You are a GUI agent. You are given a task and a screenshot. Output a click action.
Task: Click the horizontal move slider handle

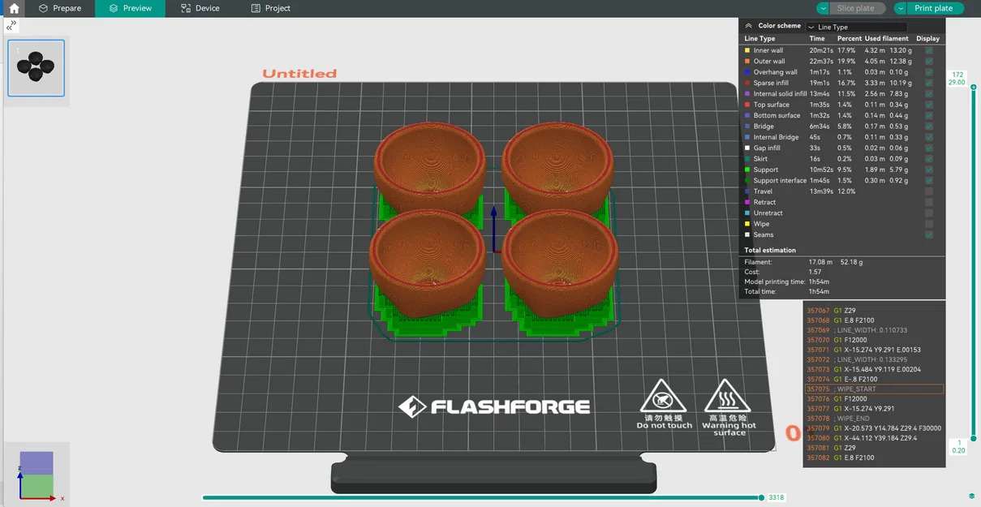click(x=761, y=497)
